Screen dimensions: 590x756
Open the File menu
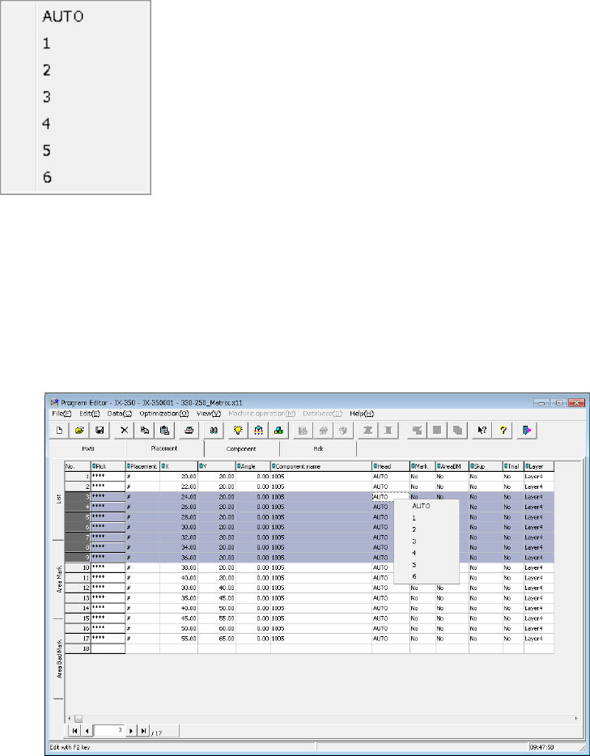point(62,413)
